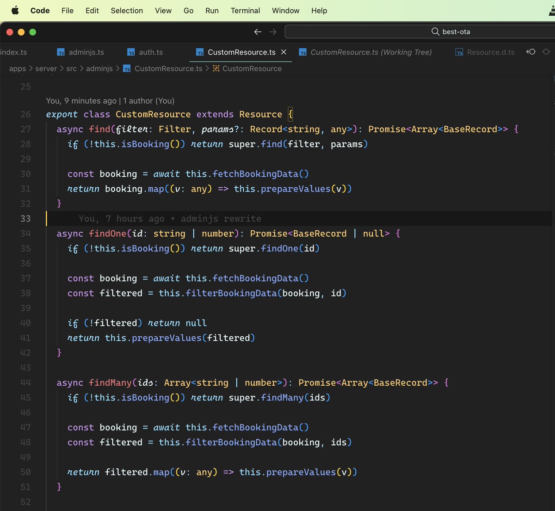Click the 'findOne' method name on line 34
The width and height of the screenshot is (555, 511).
[x=107, y=234]
